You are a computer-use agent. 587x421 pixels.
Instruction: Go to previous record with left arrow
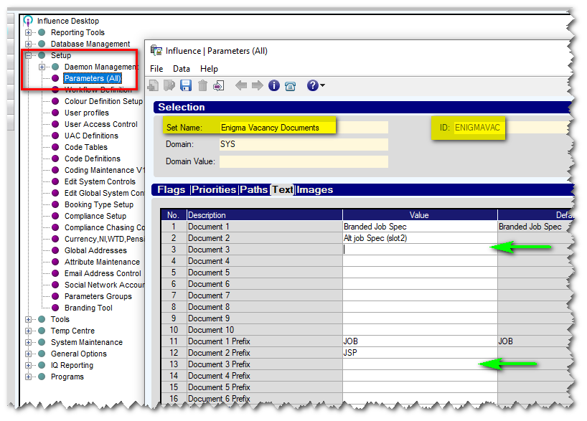pyautogui.click(x=240, y=85)
